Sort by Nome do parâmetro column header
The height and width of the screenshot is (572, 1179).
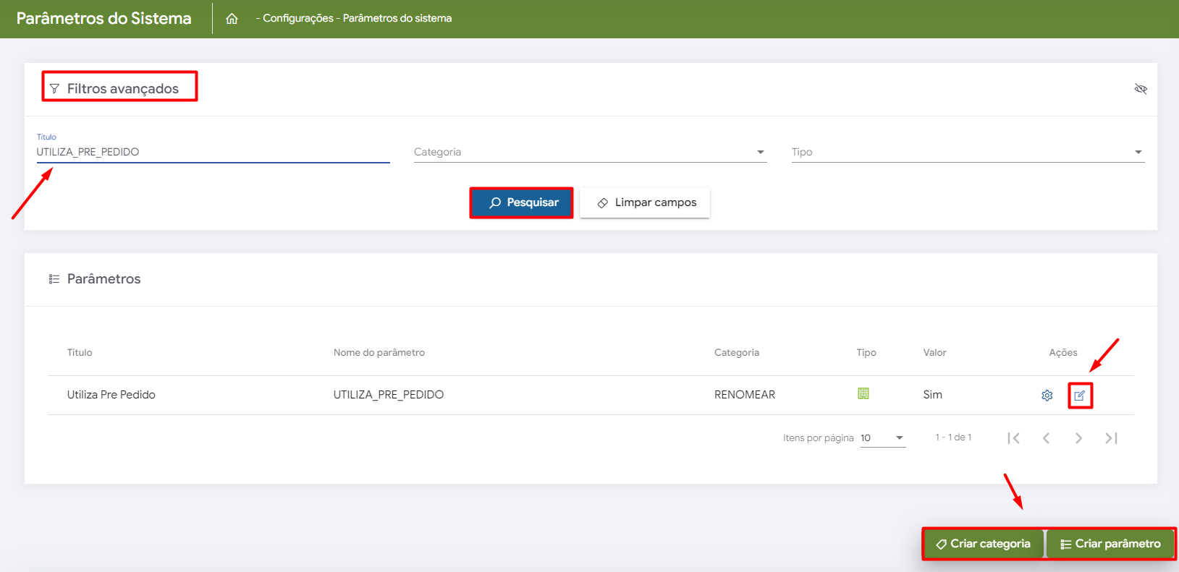pyautogui.click(x=379, y=352)
